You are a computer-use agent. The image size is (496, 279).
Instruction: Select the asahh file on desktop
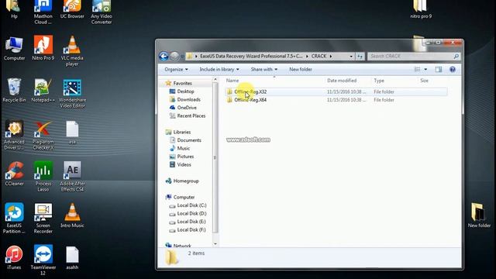[x=72, y=258]
